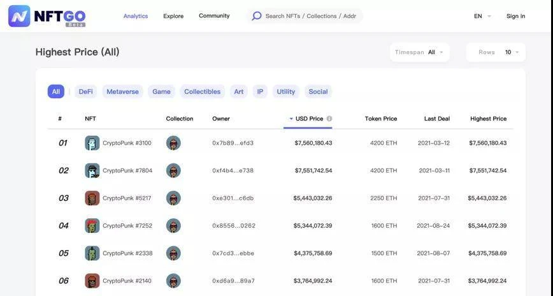This screenshot has height=296, width=553.
Task: Open CryptoPunk #2140 avatar image
Action: click(x=92, y=281)
